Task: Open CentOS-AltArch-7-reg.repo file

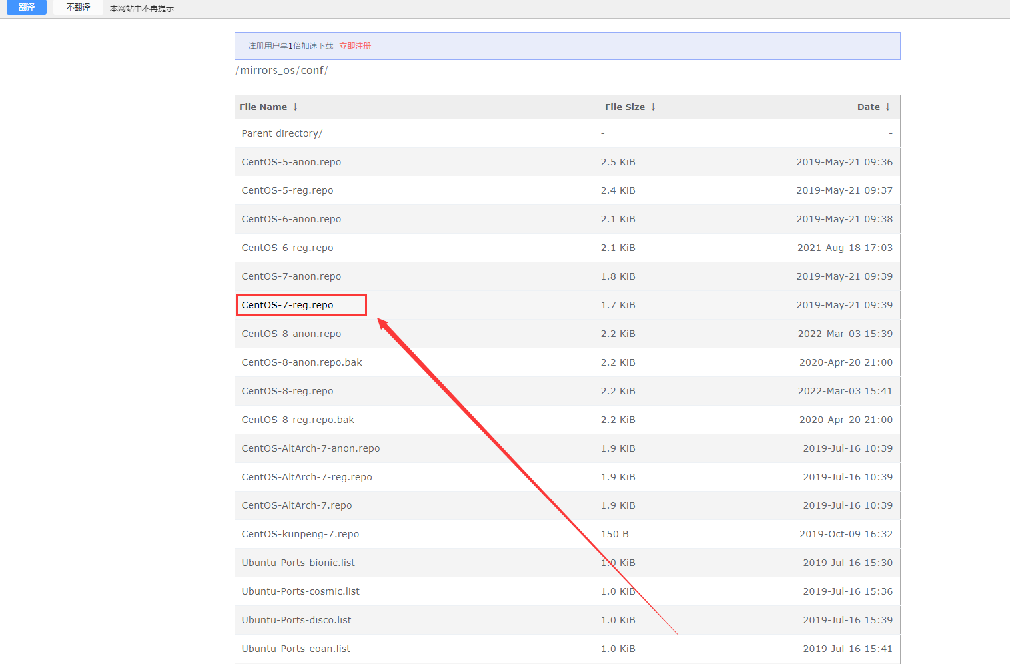Action: point(306,477)
